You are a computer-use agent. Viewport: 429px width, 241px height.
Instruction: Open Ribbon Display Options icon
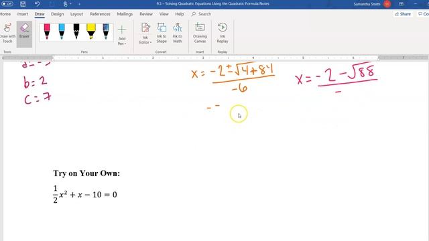point(401,4)
